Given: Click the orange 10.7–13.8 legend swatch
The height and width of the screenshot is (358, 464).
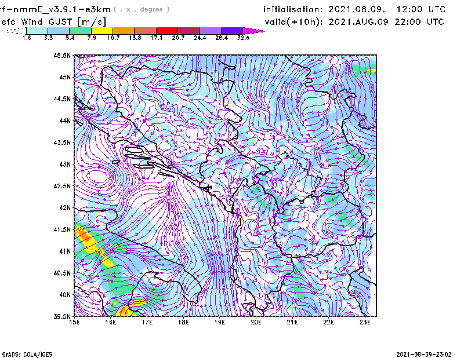Looking at the screenshot, I should 124,31.
